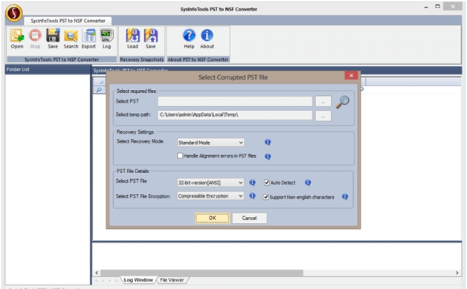Click the small search icon in grid filter row
This screenshot has width=467, height=289.
click(x=99, y=90)
